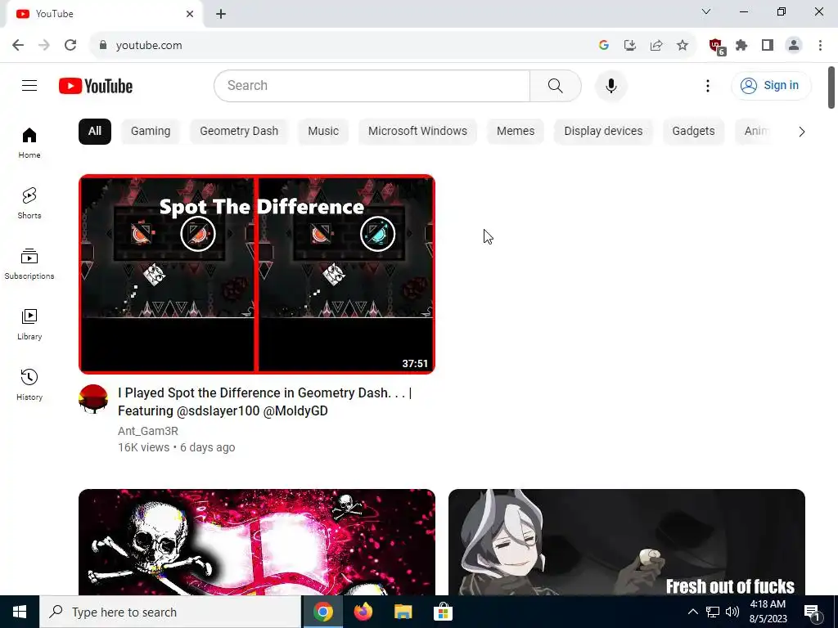Click the page vertical scrollbar
This screenshot has height=628, width=838.
pos(831,87)
